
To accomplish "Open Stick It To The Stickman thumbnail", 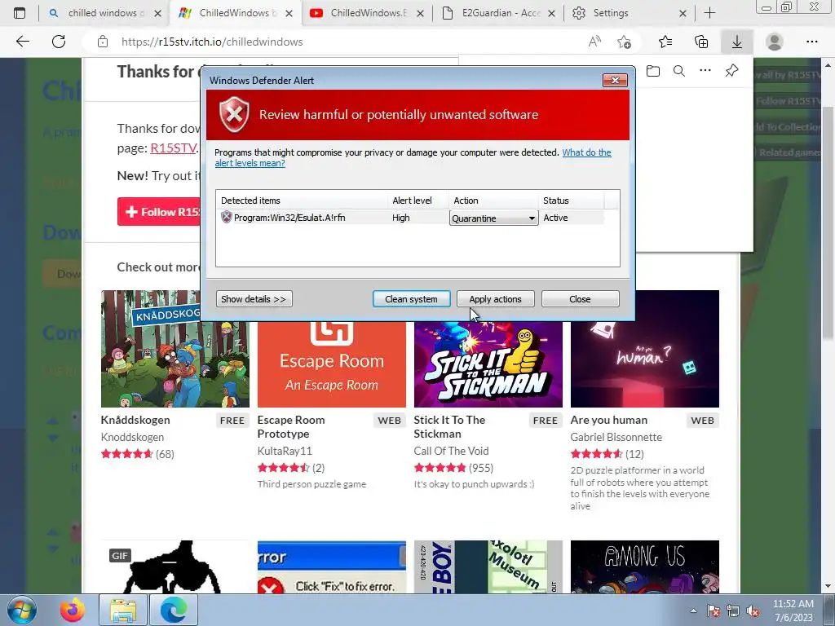I will [x=488, y=364].
